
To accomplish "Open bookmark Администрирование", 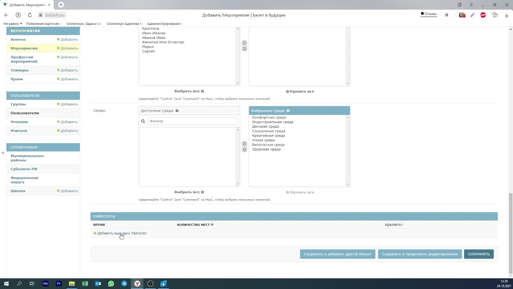I will click(x=165, y=24).
